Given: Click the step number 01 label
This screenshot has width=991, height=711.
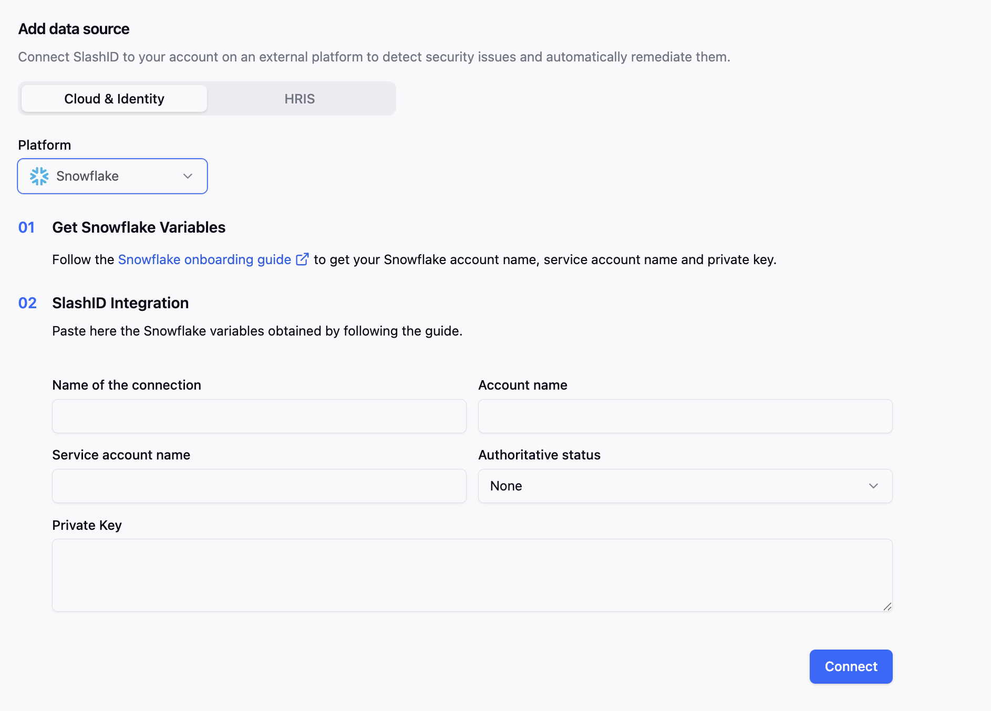Looking at the screenshot, I should (26, 227).
